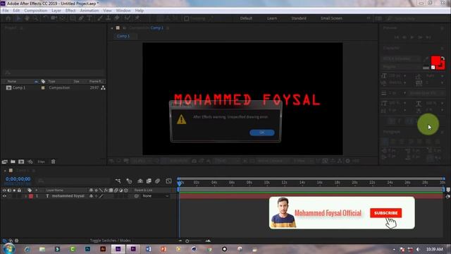The image size is (451, 254).
Task: Select the Comp 1 viewer tab
Action: (123, 36)
